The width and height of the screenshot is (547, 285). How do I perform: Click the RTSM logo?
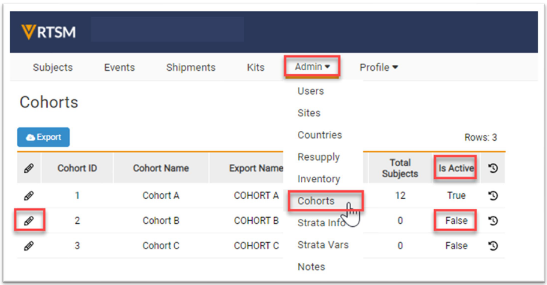pyautogui.click(x=48, y=32)
